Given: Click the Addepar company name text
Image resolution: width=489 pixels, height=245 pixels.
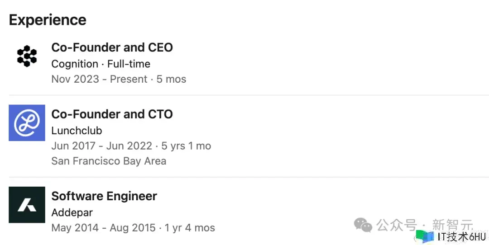Looking at the screenshot, I should (72, 212).
